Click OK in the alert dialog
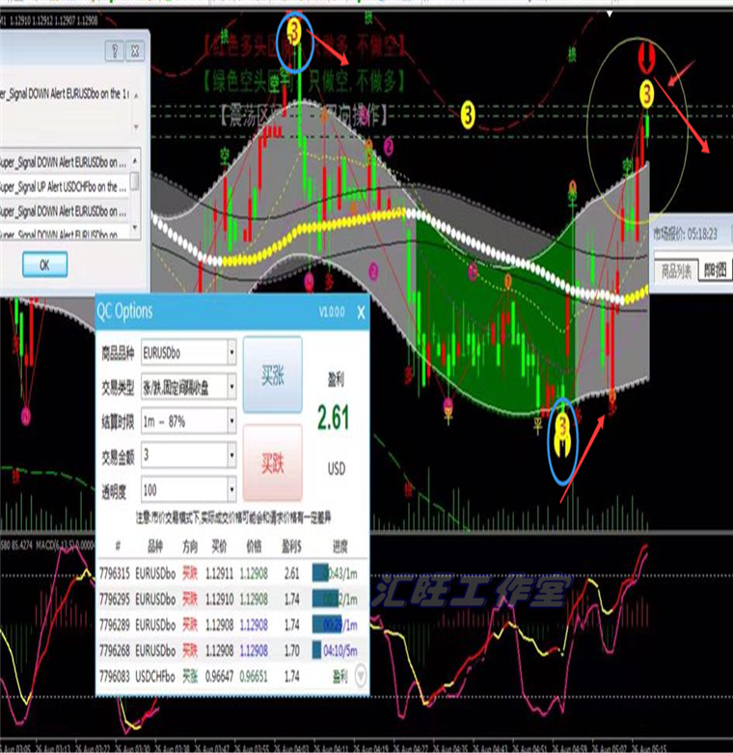 (x=44, y=264)
